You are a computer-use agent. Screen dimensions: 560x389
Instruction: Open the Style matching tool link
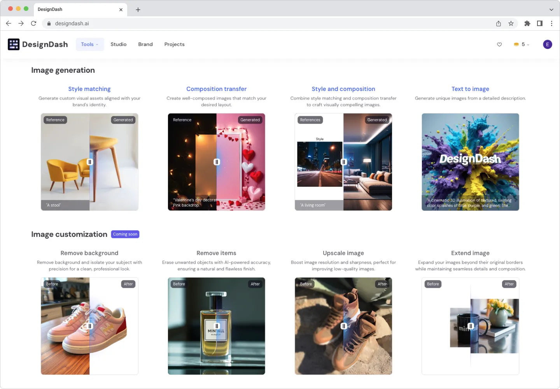click(89, 89)
